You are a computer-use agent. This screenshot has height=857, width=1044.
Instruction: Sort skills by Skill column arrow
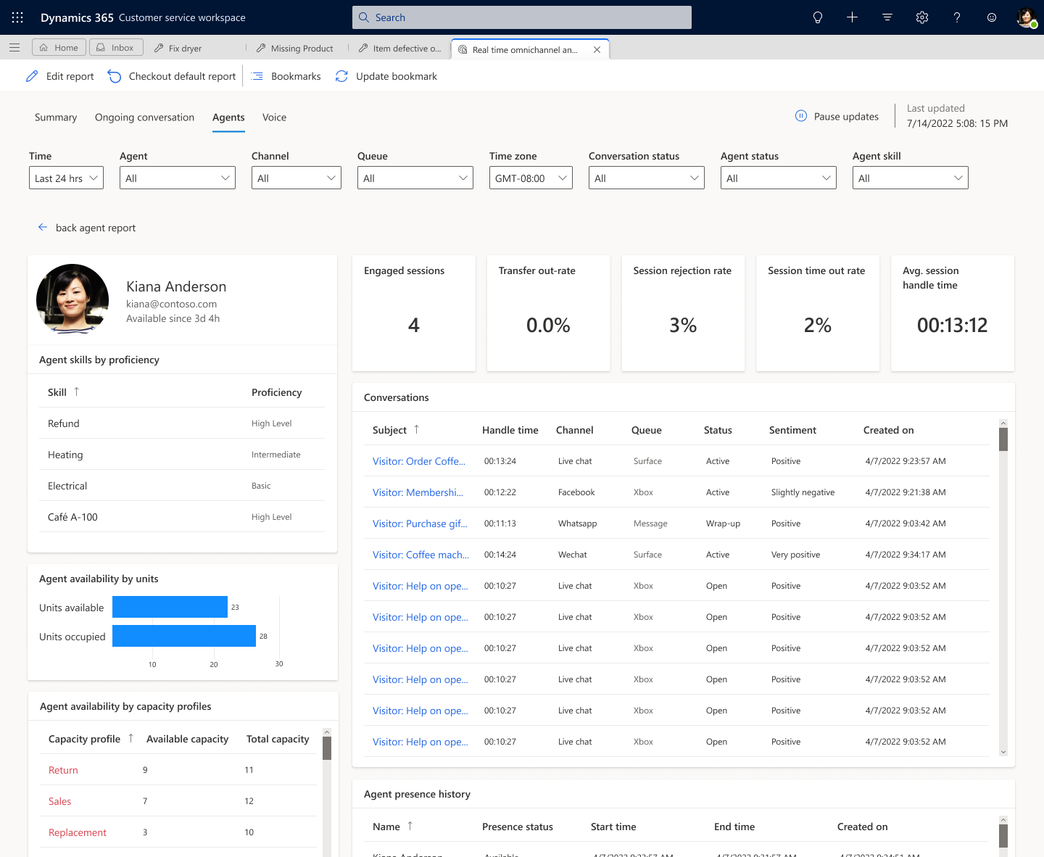pyautogui.click(x=76, y=392)
